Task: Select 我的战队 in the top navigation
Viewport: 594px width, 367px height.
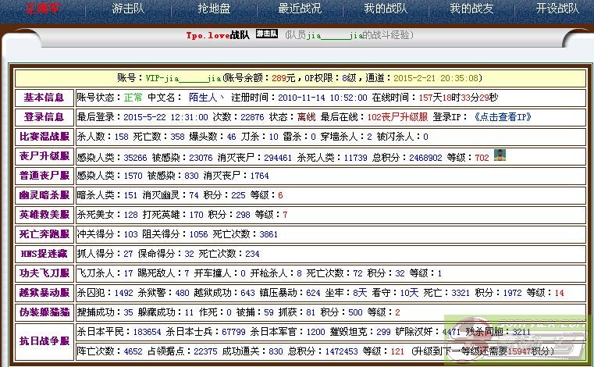Action: tap(386, 9)
